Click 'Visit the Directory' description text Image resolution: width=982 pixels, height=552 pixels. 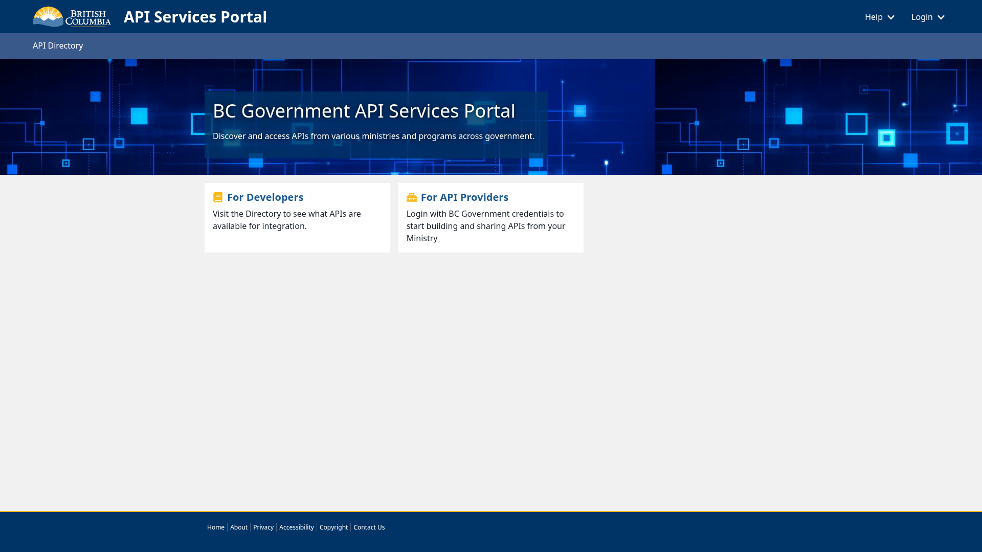click(287, 220)
